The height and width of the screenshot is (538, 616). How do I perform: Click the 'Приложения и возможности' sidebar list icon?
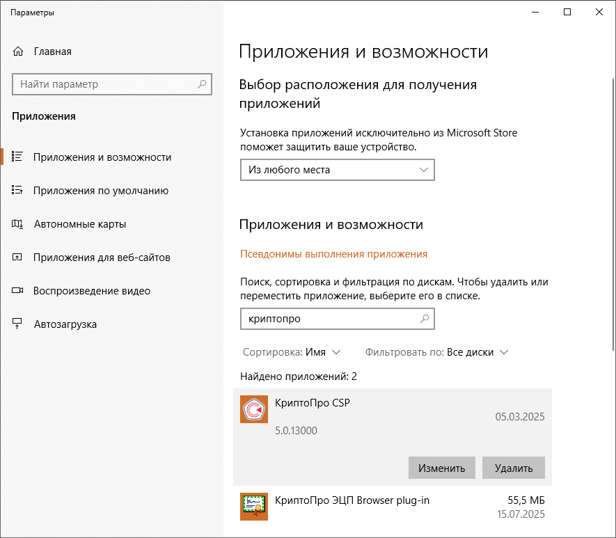17,157
